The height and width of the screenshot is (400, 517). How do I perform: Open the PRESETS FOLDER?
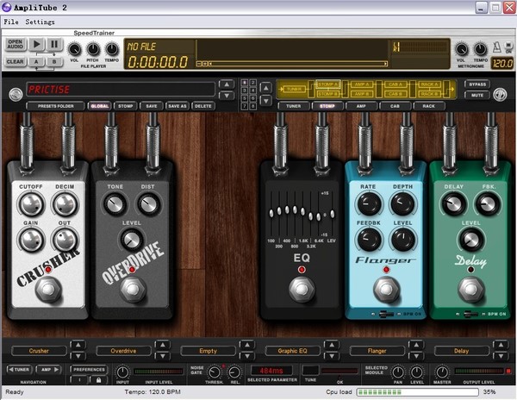coord(55,106)
